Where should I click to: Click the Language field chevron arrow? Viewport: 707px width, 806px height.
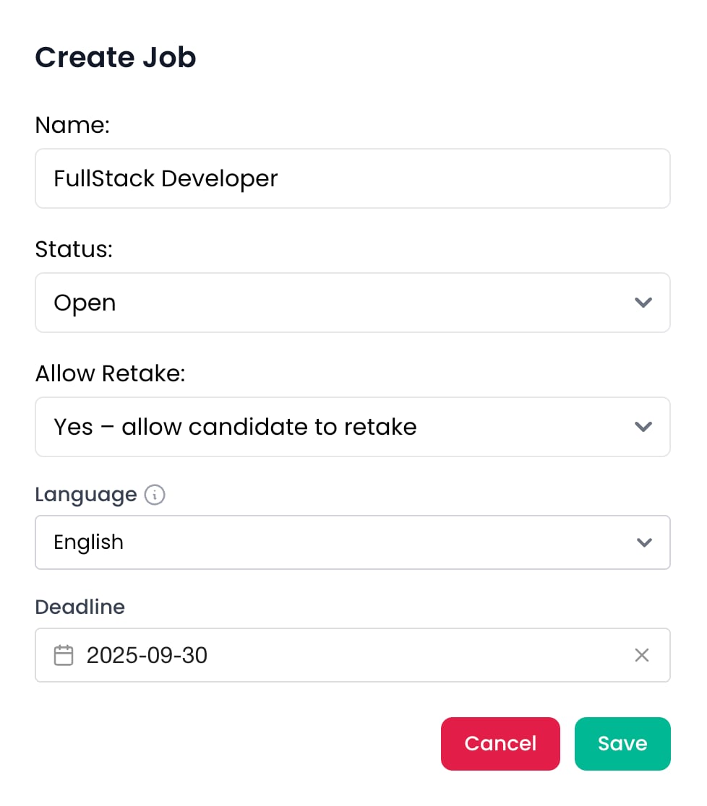pos(643,542)
